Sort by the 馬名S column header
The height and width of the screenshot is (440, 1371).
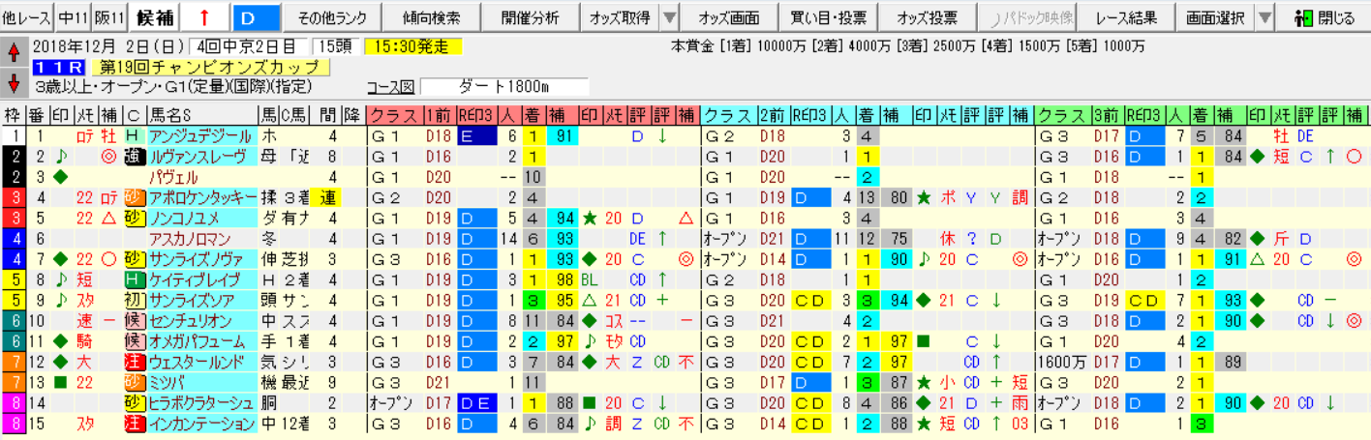(x=200, y=114)
